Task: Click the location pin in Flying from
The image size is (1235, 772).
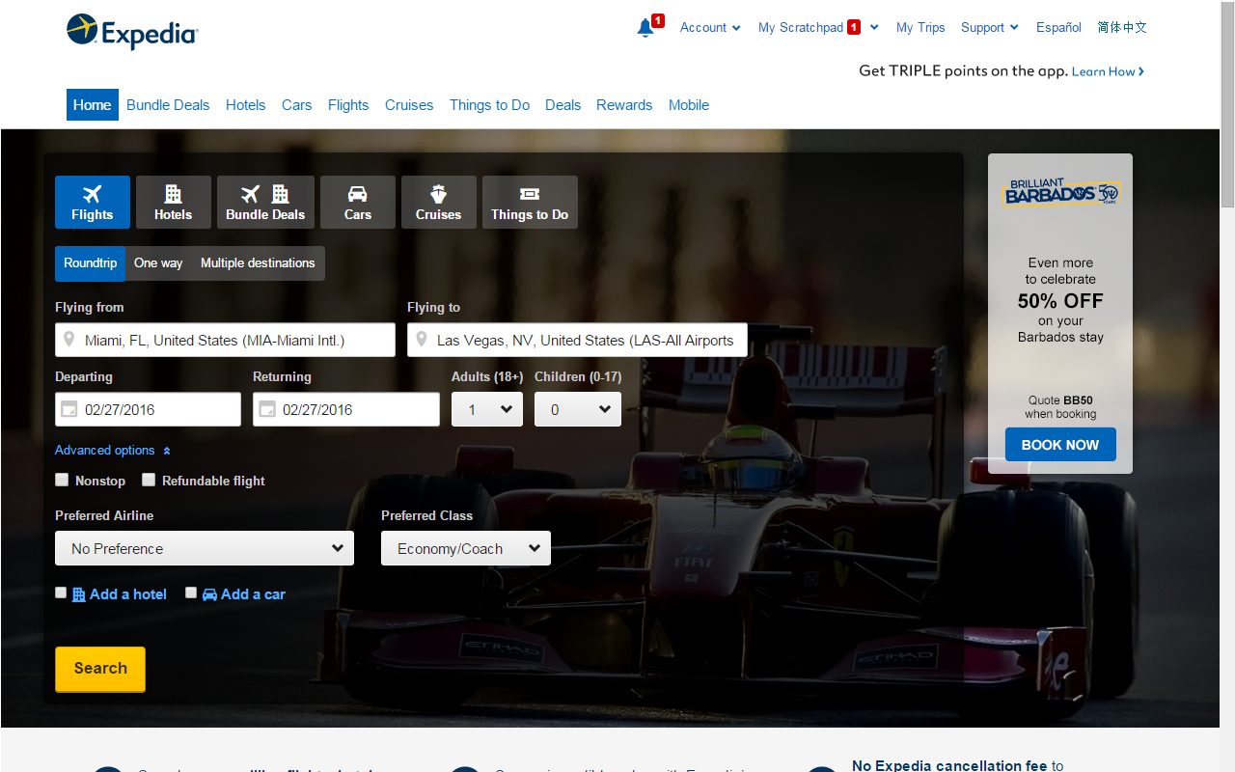Action: pos(69,340)
